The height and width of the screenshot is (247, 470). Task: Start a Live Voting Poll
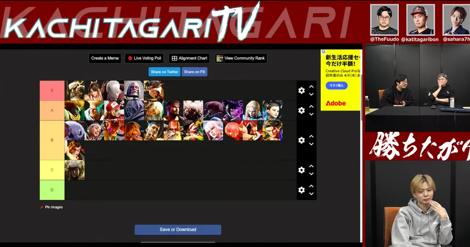tap(145, 58)
